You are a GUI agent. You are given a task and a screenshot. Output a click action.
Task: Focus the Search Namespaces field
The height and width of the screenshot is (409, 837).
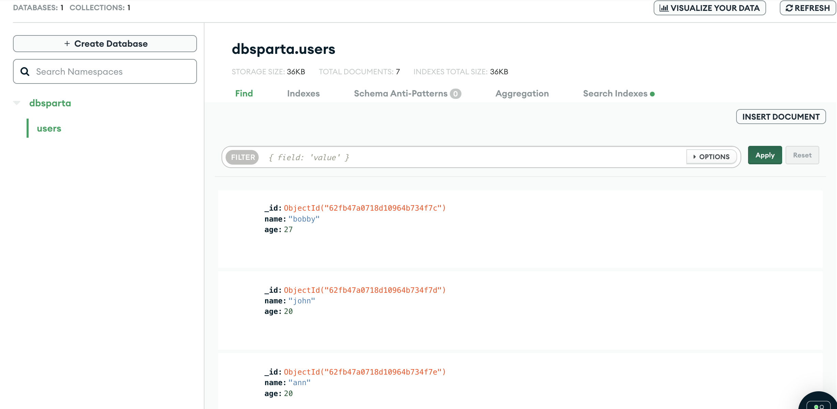coord(105,72)
